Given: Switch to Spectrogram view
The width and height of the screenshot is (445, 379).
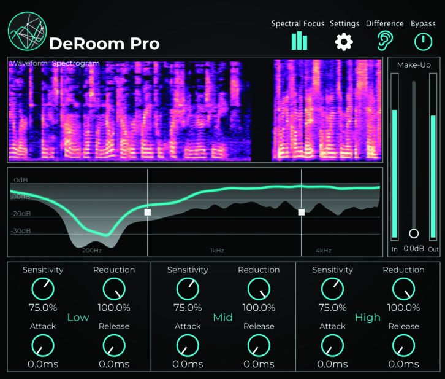Looking at the screenshot, I should (x=76, y=63).
